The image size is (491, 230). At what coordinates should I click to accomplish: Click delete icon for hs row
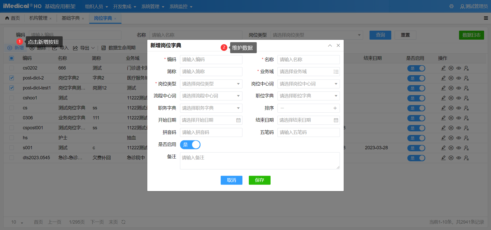tap(451, 138)
